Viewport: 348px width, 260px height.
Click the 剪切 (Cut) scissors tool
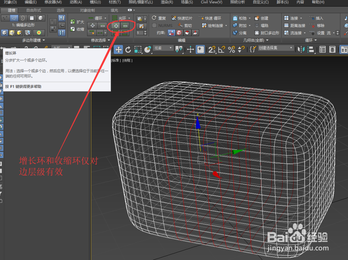coord(185,25)
